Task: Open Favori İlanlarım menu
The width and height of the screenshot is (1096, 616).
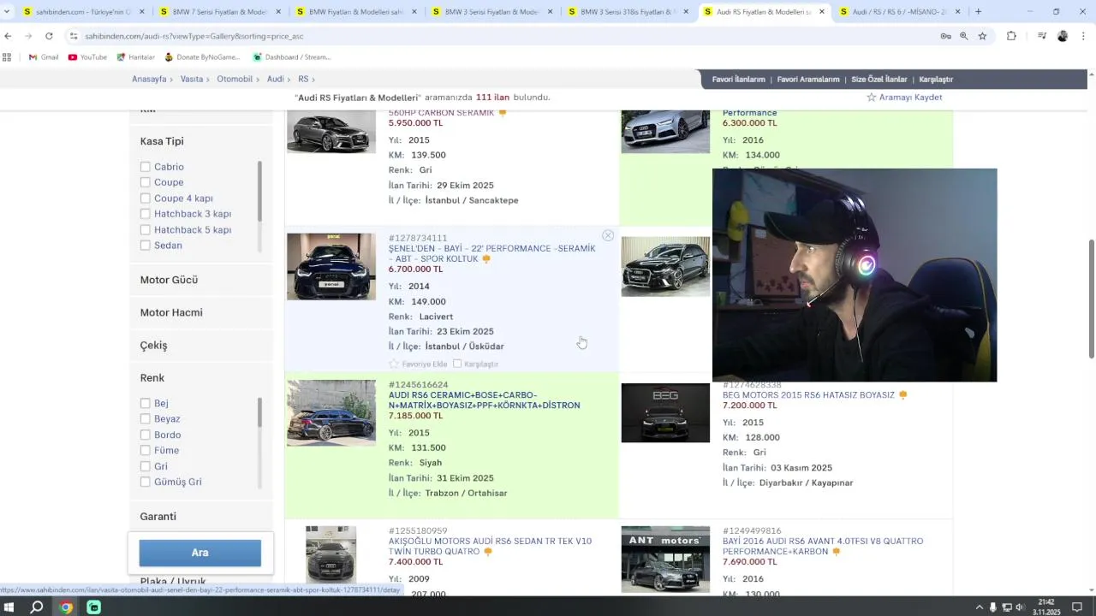Action: pos(738,80)
